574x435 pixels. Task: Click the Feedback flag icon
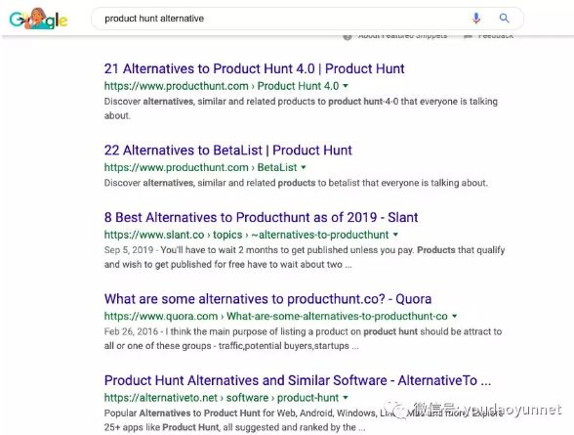[x=468, y=36]
